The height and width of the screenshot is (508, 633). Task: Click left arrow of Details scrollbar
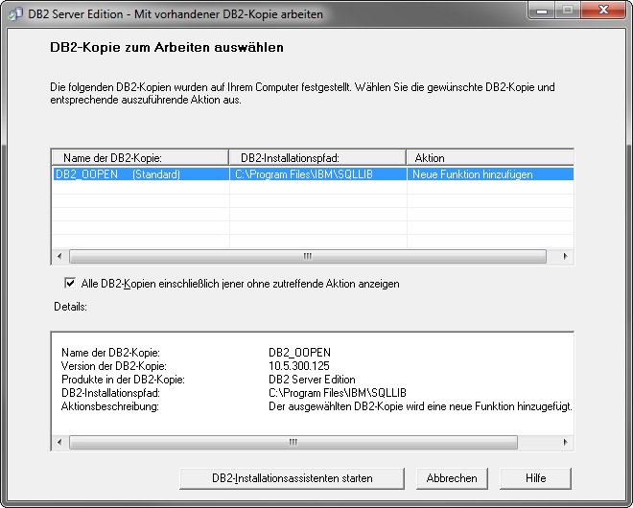pyautogui.click(x=59, y=442)
